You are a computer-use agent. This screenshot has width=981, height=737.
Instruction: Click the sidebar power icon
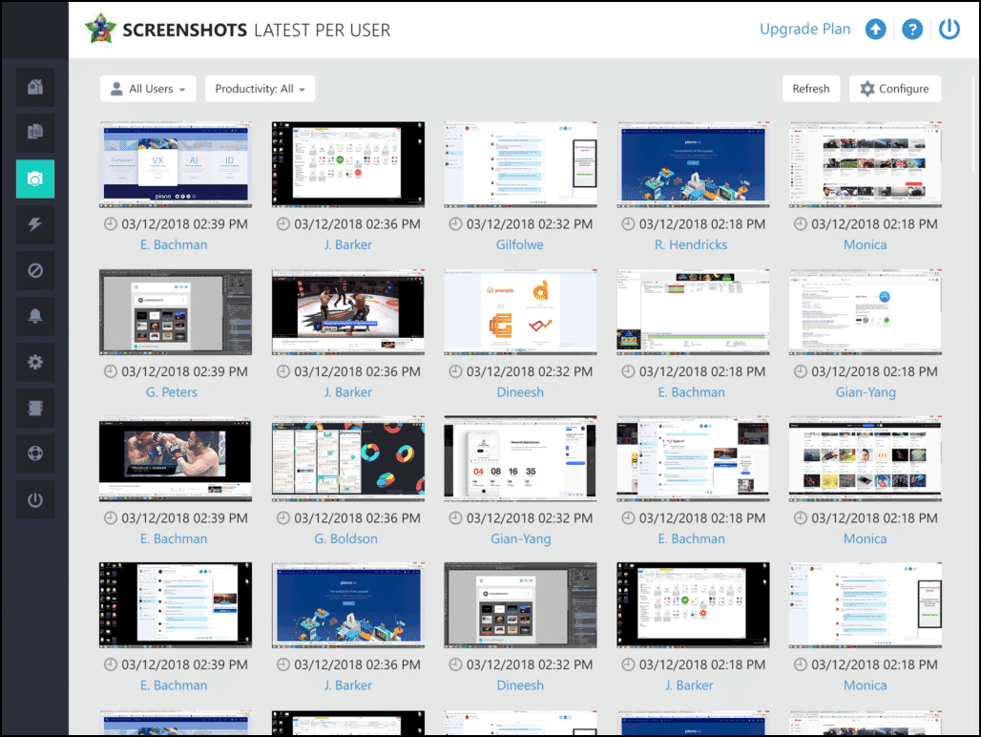(x=35, y=500)
